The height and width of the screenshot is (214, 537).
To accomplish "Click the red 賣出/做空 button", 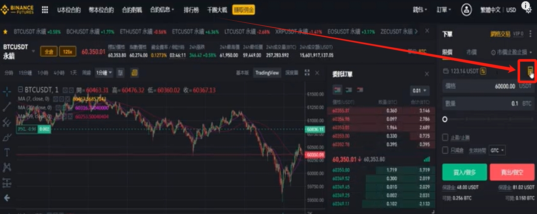I will (x=512, y=172).
